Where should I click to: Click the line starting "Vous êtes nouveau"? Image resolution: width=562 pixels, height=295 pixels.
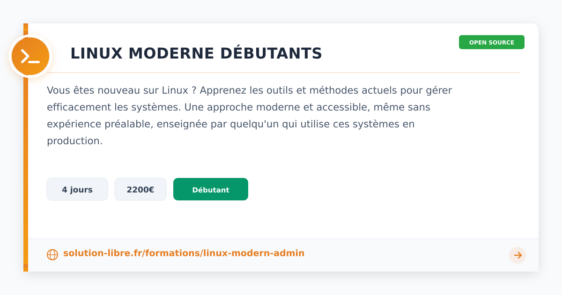click(x=249, y=90)
